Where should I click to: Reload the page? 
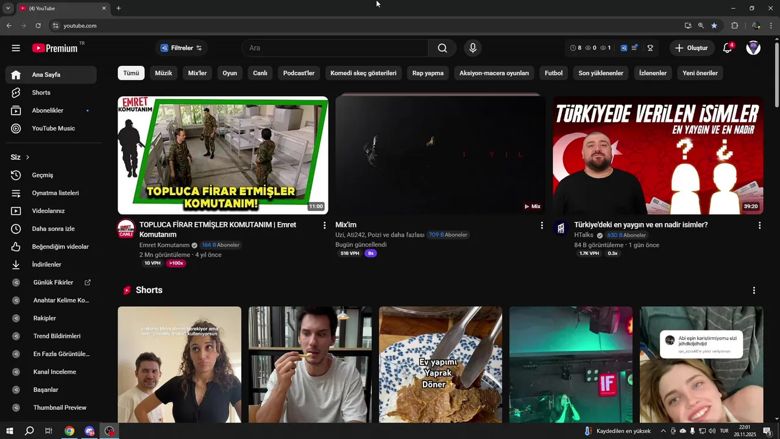tap(38, 26)
